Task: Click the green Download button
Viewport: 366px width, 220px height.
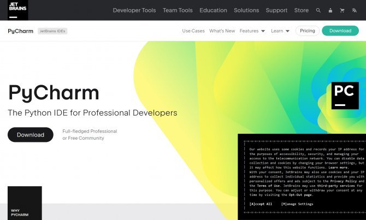Action: click(x=340, y=31)
